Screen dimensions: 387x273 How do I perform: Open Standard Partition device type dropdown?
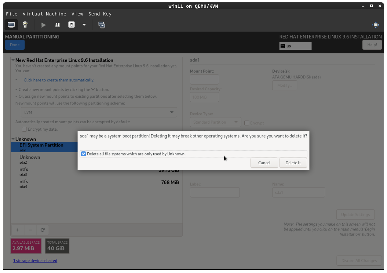point(216,122)
